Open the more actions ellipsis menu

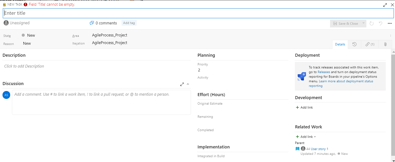click(390, 23)
